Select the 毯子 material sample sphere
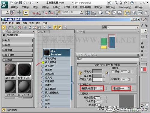Image resolution: width=150 pixels, height=113 pixels. coord(24,70)
